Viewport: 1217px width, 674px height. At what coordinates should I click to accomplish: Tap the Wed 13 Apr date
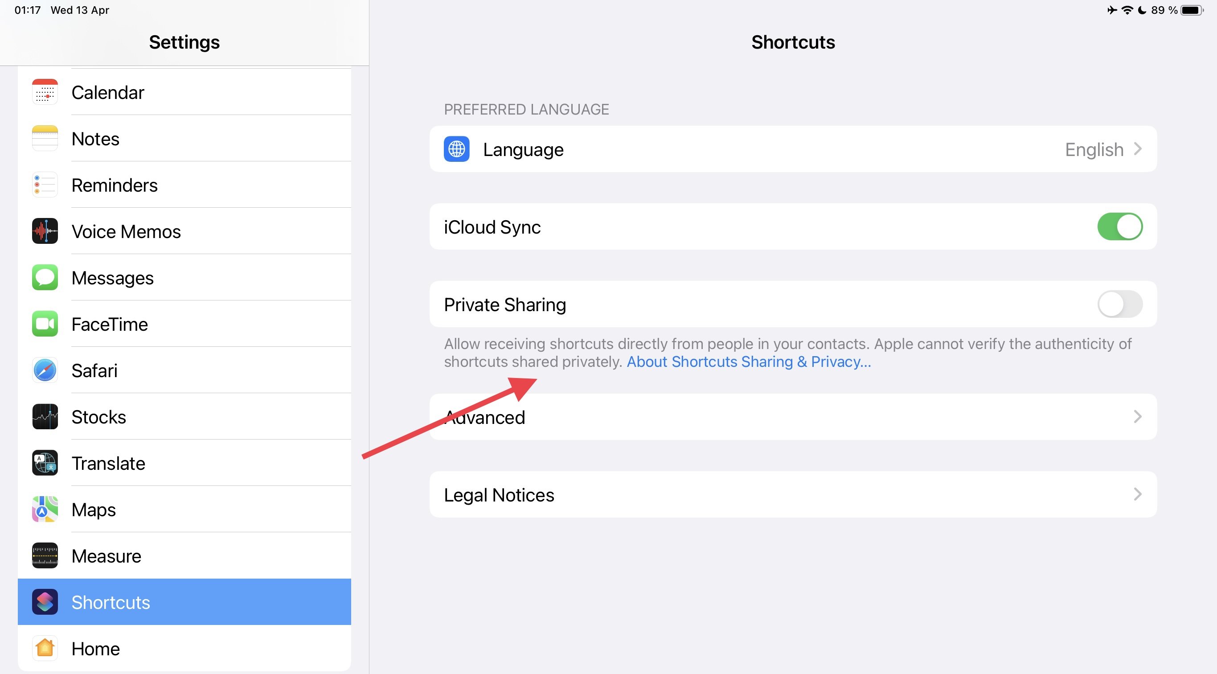tap(80, 10)
